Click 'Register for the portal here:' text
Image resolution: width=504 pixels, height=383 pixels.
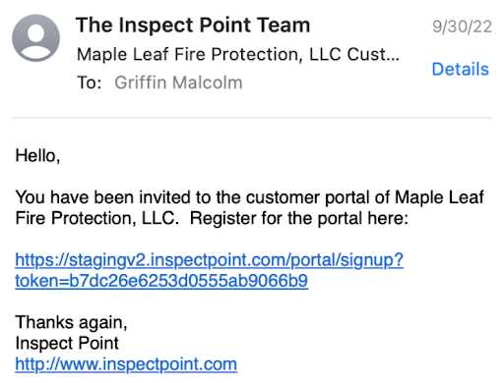point(299,218)
